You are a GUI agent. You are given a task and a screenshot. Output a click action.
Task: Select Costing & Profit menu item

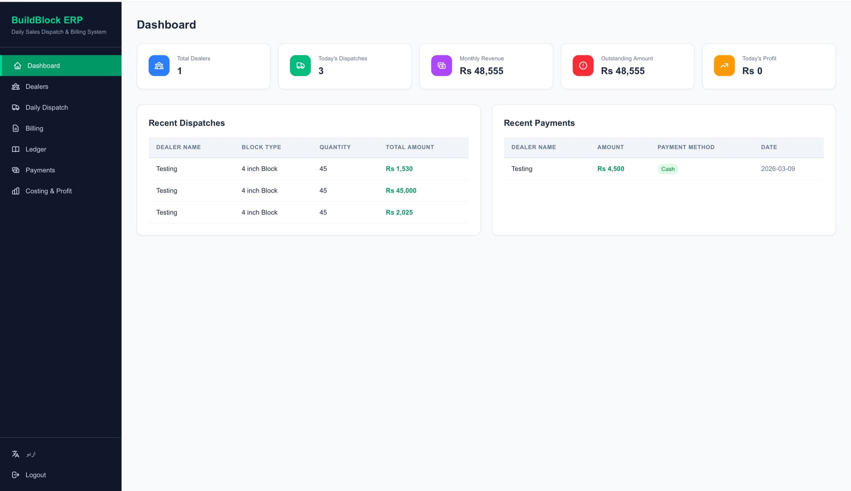coord(48,191)
